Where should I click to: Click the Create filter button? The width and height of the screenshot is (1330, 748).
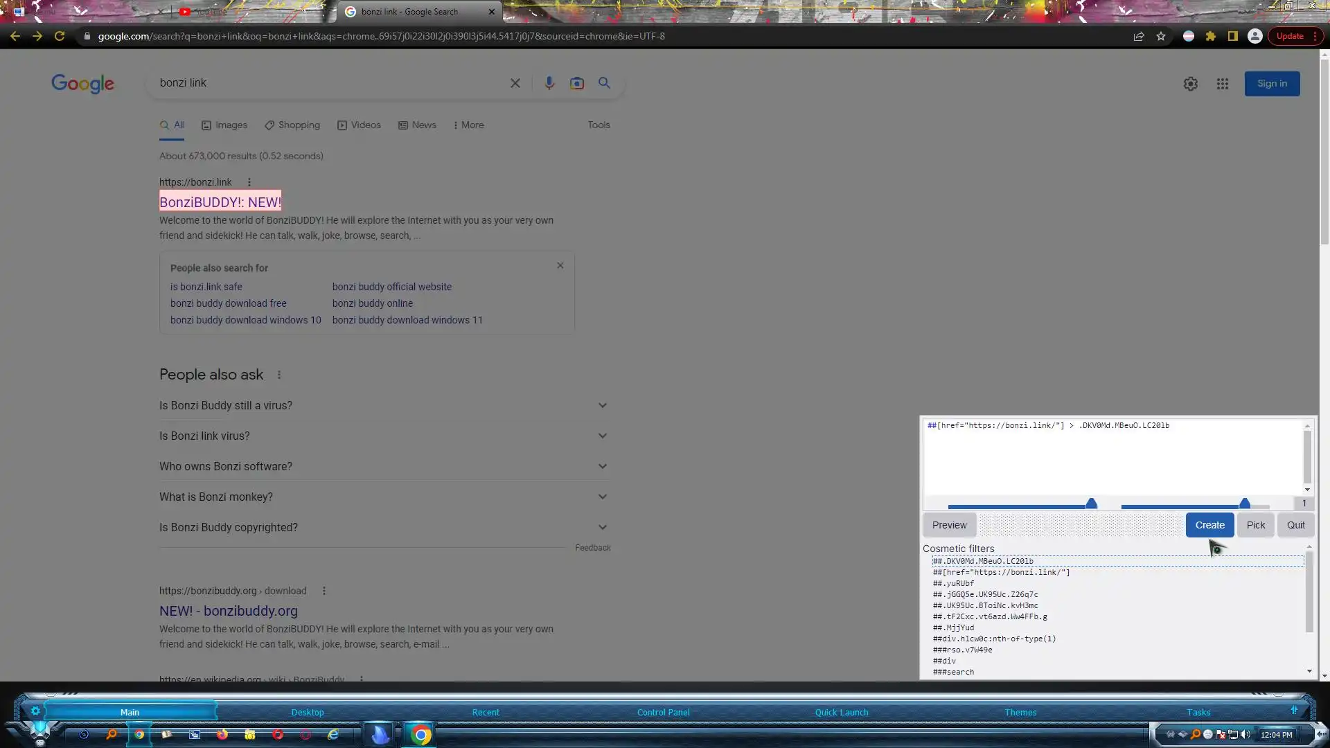click(1209, 525)
